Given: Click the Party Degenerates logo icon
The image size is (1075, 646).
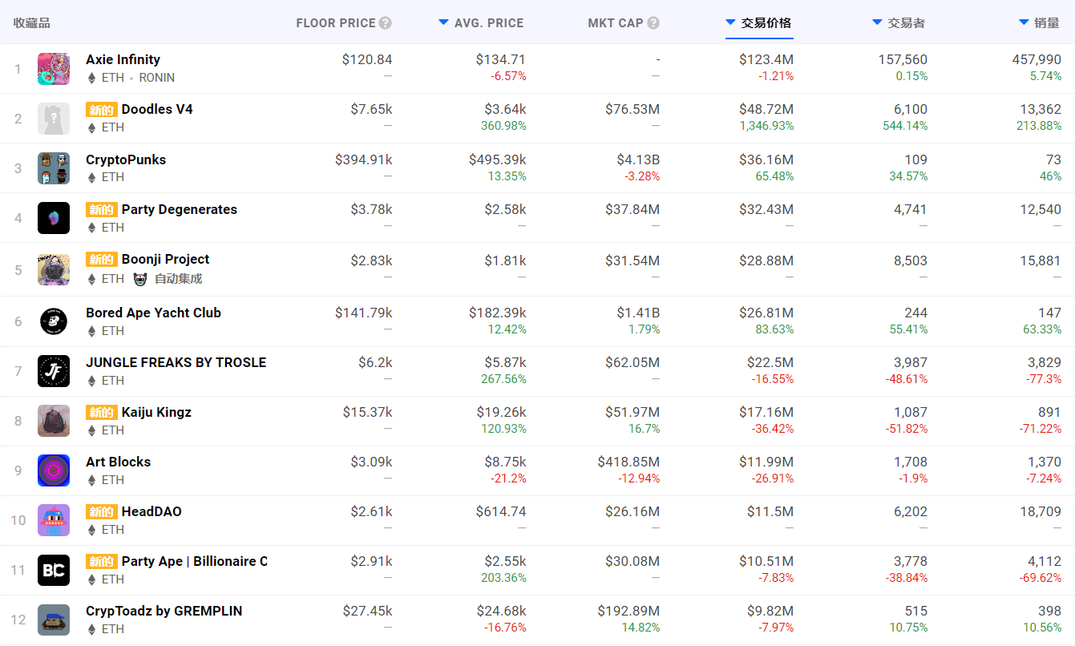Looking at the screenshot, I should [x=54, y=218].
